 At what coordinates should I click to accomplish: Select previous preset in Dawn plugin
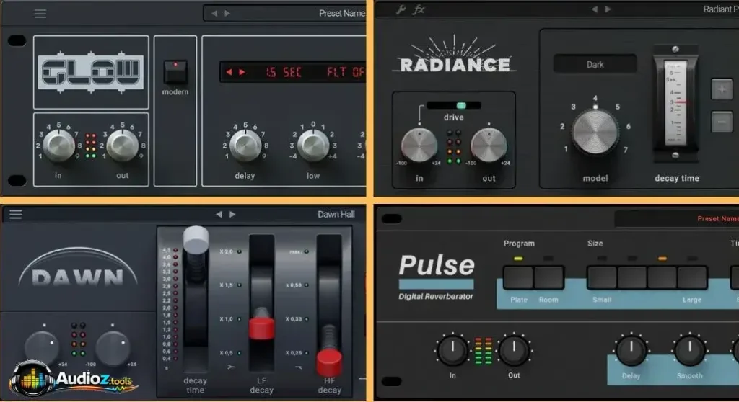point(219,214)
